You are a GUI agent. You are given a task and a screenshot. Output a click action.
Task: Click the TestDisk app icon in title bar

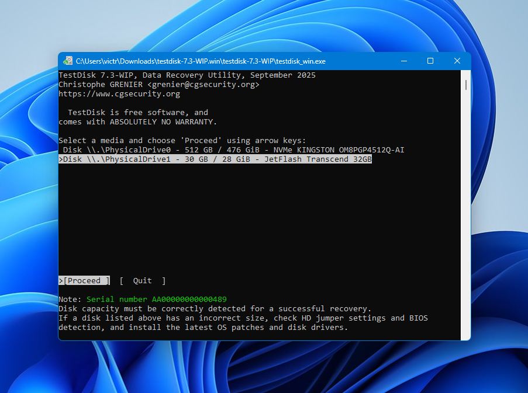(x=68, y=61)
